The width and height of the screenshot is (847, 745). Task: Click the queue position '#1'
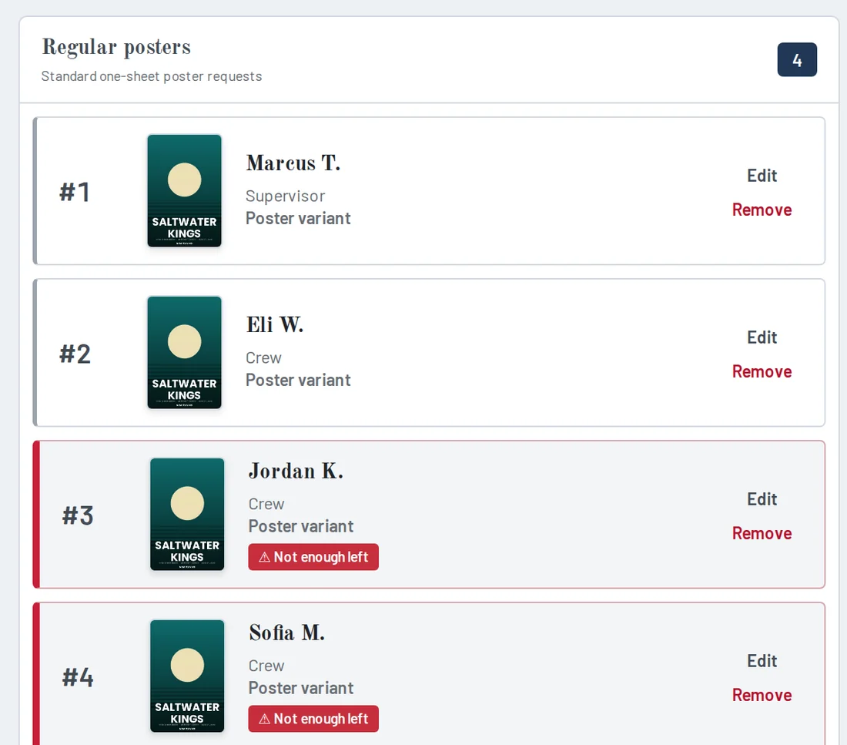coord(75,192)
